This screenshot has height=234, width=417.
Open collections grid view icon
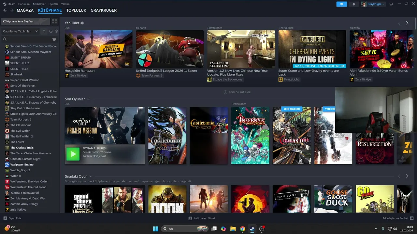54,21
